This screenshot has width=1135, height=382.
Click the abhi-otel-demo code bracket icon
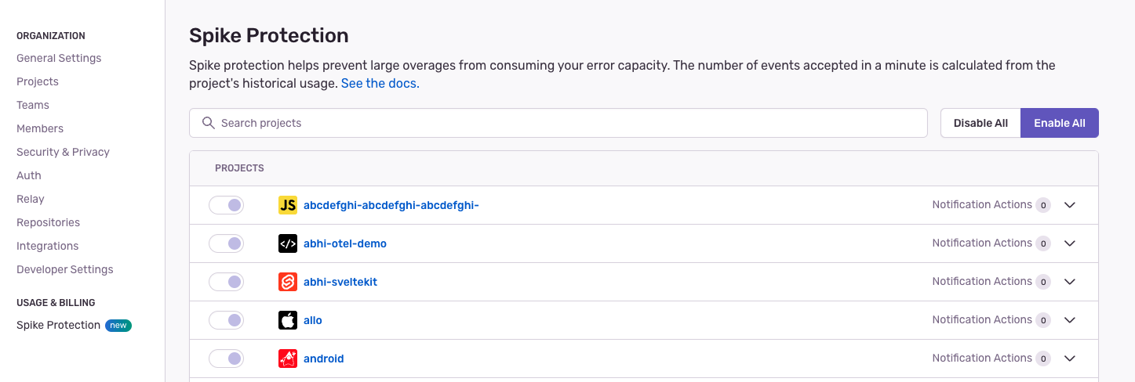point(288,243)
